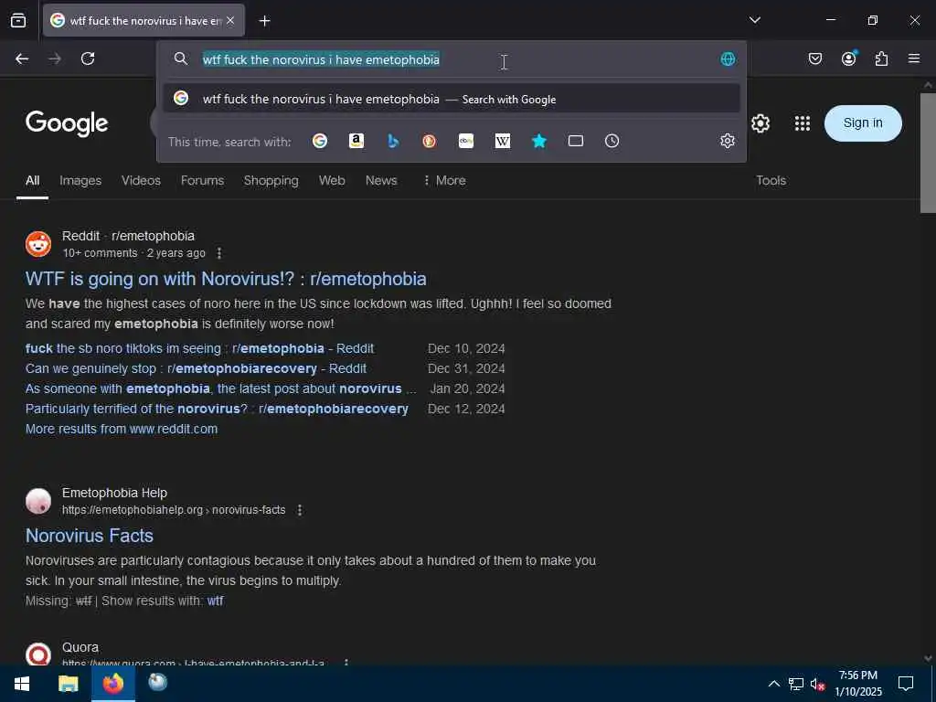The width and height of the screenshot is (936, 702).
Task: Search this time with Amazon icon
Action: click(x=356, y=141)
